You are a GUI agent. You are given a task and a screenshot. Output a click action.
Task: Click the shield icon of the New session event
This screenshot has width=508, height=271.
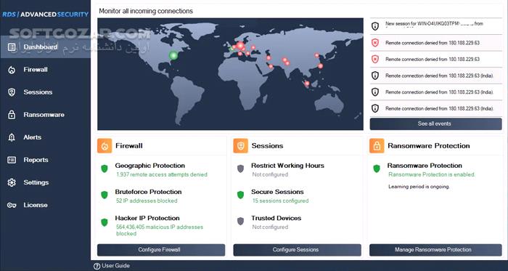point(375,26)
